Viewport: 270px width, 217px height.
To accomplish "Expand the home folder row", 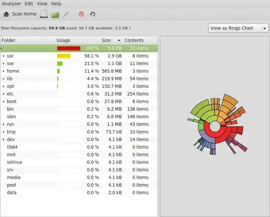I will [x=3, y=71].
